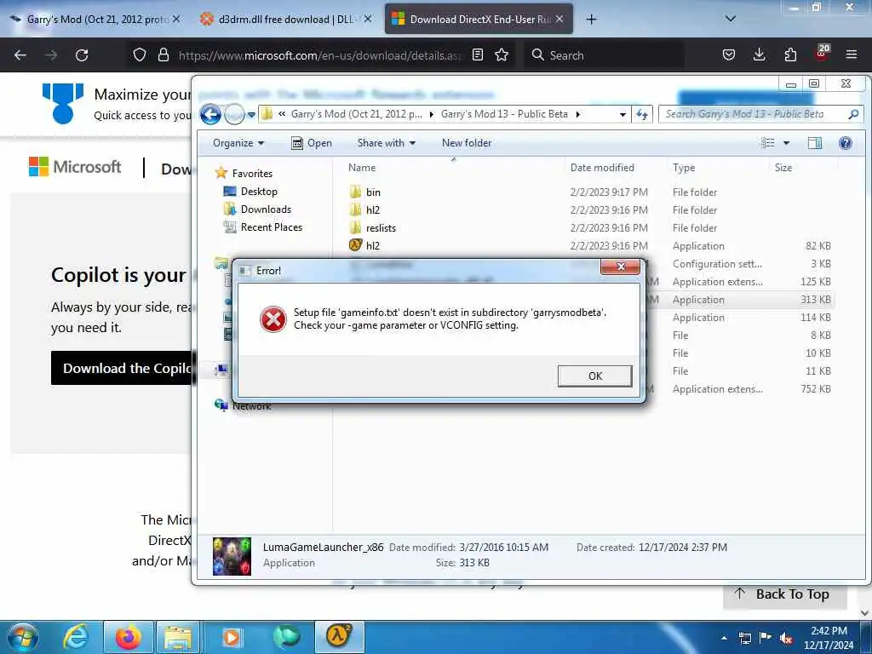
Task: Sort by Size column header
Action: point(783,168)
